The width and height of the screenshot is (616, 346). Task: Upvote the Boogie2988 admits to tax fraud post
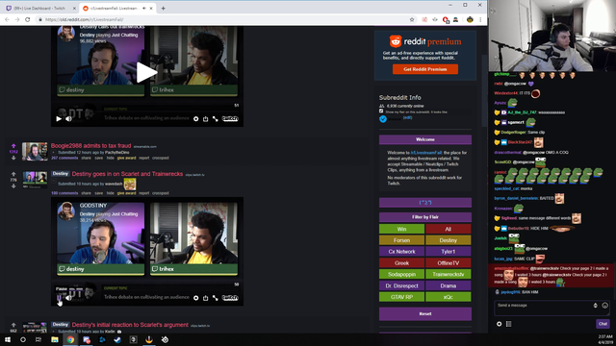pos(13,146)
